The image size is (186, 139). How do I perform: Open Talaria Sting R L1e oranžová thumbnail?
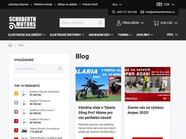[x=24, y=130]
